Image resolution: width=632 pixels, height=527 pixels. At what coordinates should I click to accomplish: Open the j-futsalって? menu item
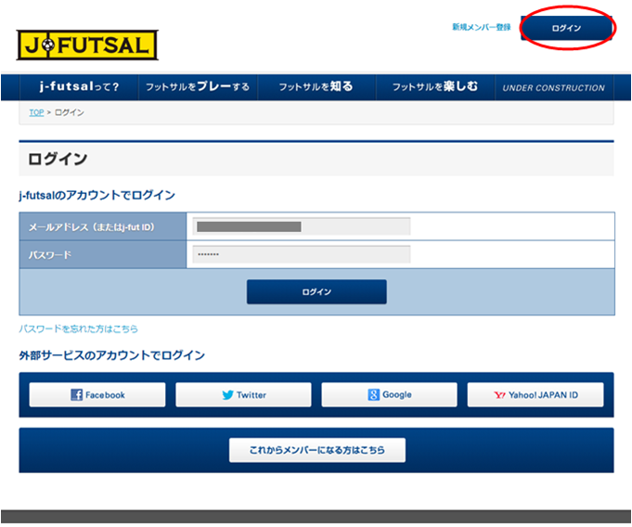[x=79, y=87]
